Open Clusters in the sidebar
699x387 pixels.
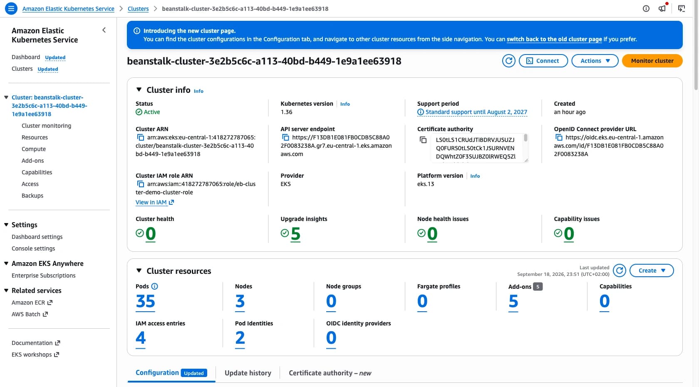click(22, 69)
